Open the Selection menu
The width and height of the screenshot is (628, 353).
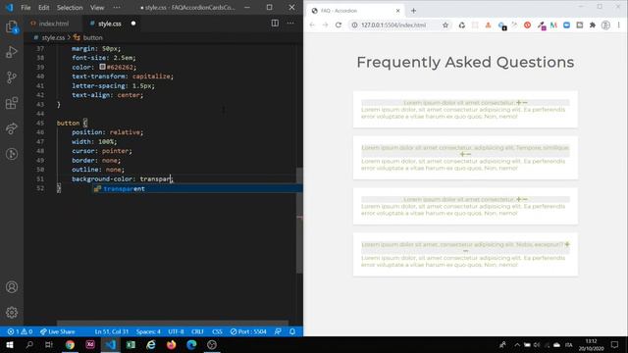coord(70,7)
